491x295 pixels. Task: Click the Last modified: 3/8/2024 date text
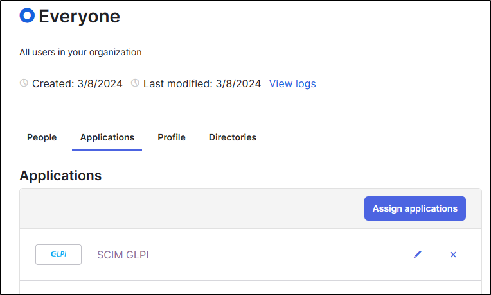(202, 83)
